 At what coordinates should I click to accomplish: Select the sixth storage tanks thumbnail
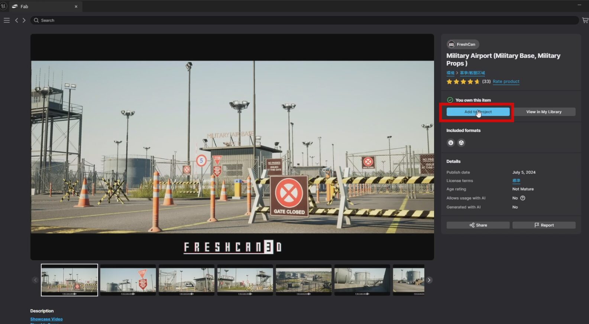362,280
